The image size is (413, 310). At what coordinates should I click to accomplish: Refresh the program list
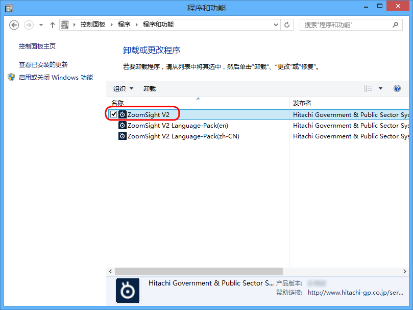pyautogui.click(x=287, y=25)
